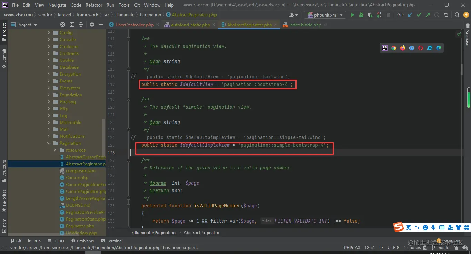This screenshot has height=254, width=471.
Task: Push commits with the Git arrow
Action: click(428, 15)
